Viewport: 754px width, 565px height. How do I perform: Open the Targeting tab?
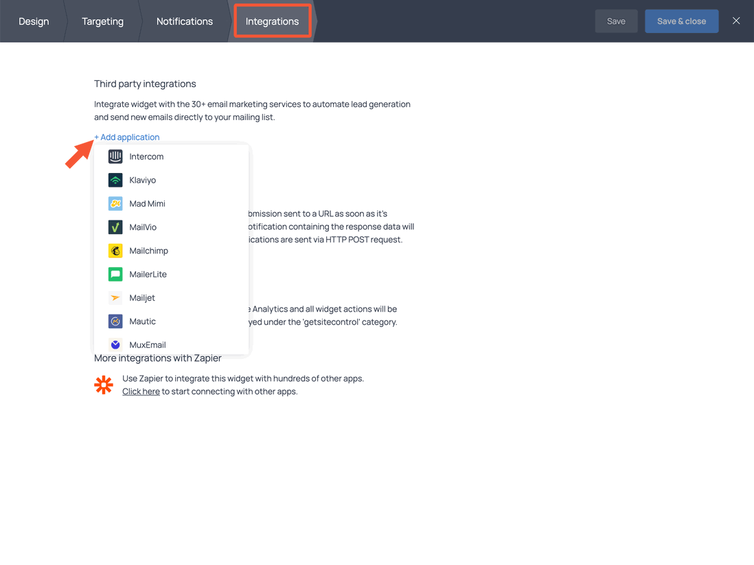(x=102, y=21)
